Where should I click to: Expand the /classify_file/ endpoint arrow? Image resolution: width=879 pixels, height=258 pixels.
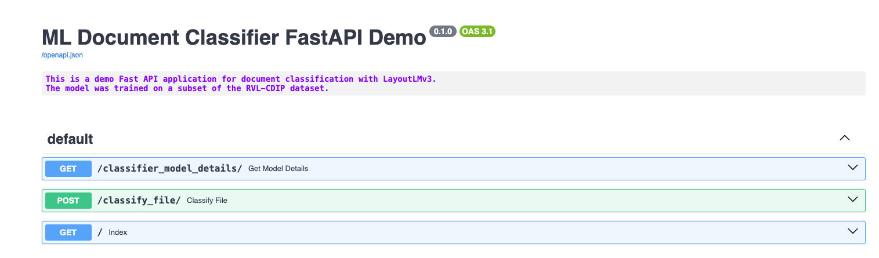point(852,199)
